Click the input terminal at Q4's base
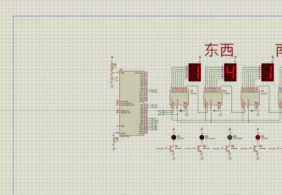The height and width of the screenshot is (195, 282). 246,149
